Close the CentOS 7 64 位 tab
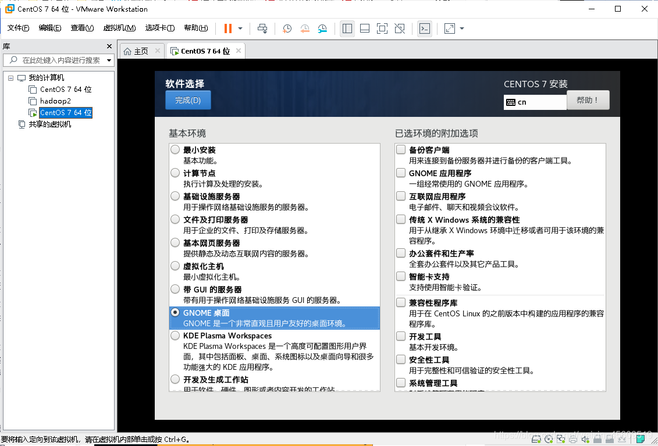Image resolution: width=658 pixels, height=446 pixels. [239, 51]
